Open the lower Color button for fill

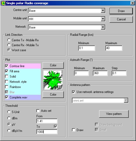(53, 95)
